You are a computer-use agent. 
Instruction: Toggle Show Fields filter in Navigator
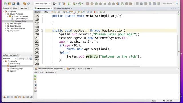8,97
